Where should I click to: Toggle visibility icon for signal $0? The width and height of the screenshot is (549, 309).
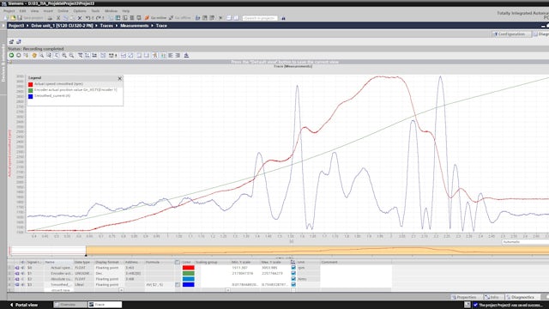[23, 268]
